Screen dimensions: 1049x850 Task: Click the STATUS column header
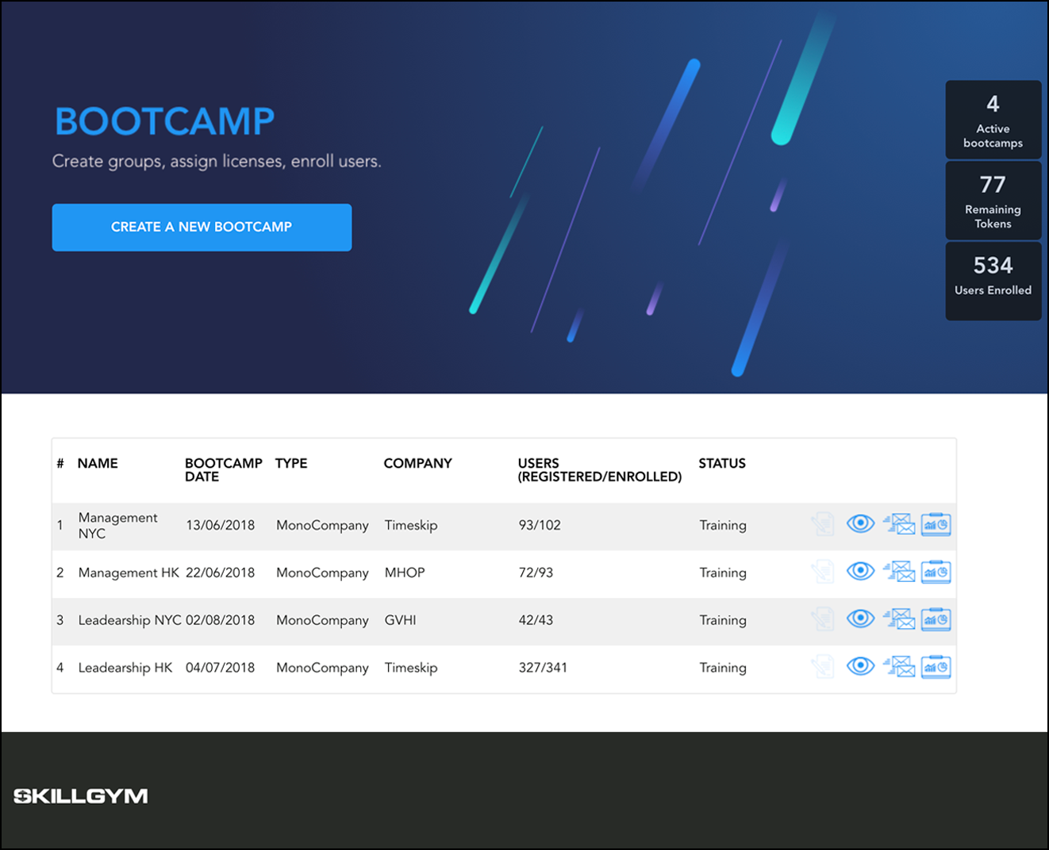click(722, 464)
